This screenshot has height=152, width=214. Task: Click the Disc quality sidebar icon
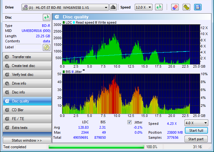coord(7,101)
